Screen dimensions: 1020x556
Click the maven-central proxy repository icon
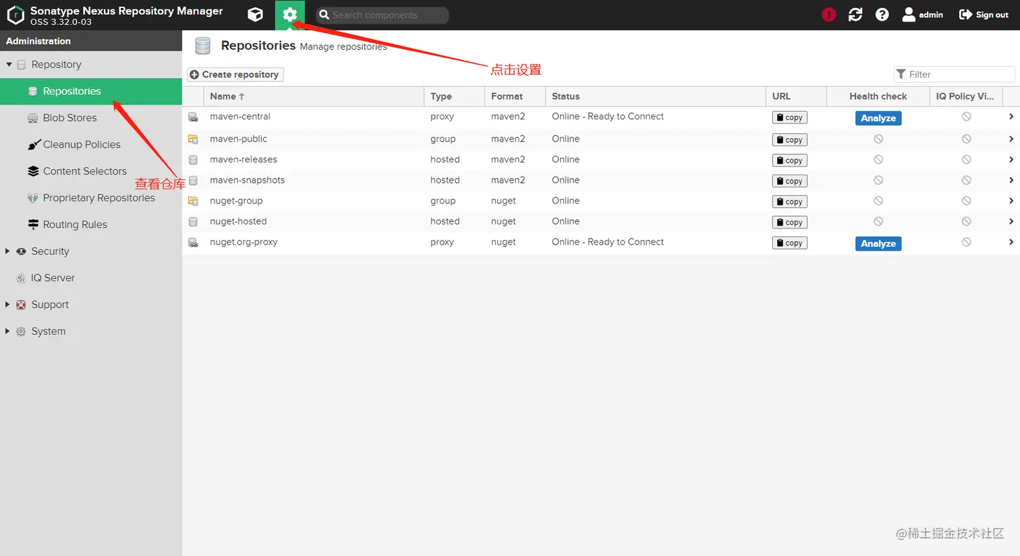193,117
